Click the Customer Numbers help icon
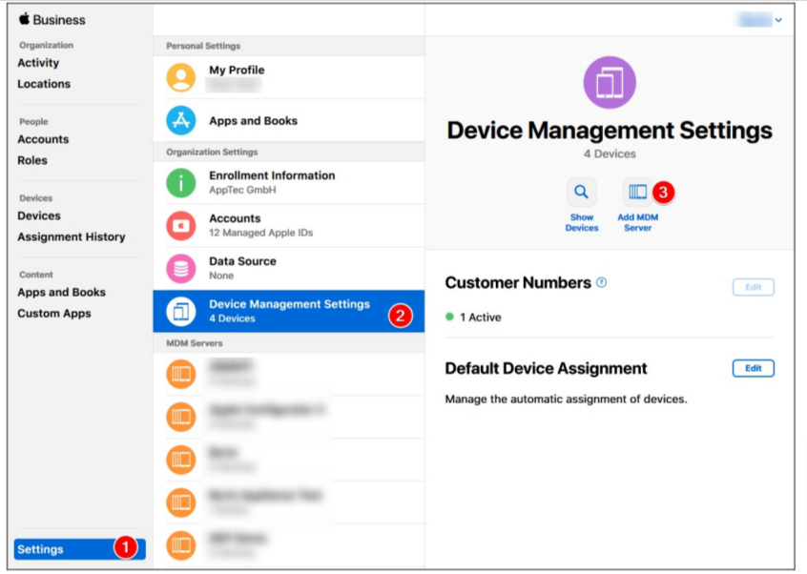The width and height of the screenshot is (807, 574). click(x=601, y=283)
